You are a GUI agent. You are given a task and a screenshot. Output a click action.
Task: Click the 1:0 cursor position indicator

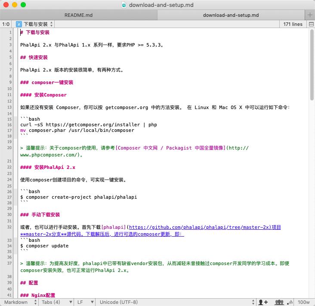click(x=6, y=24)
